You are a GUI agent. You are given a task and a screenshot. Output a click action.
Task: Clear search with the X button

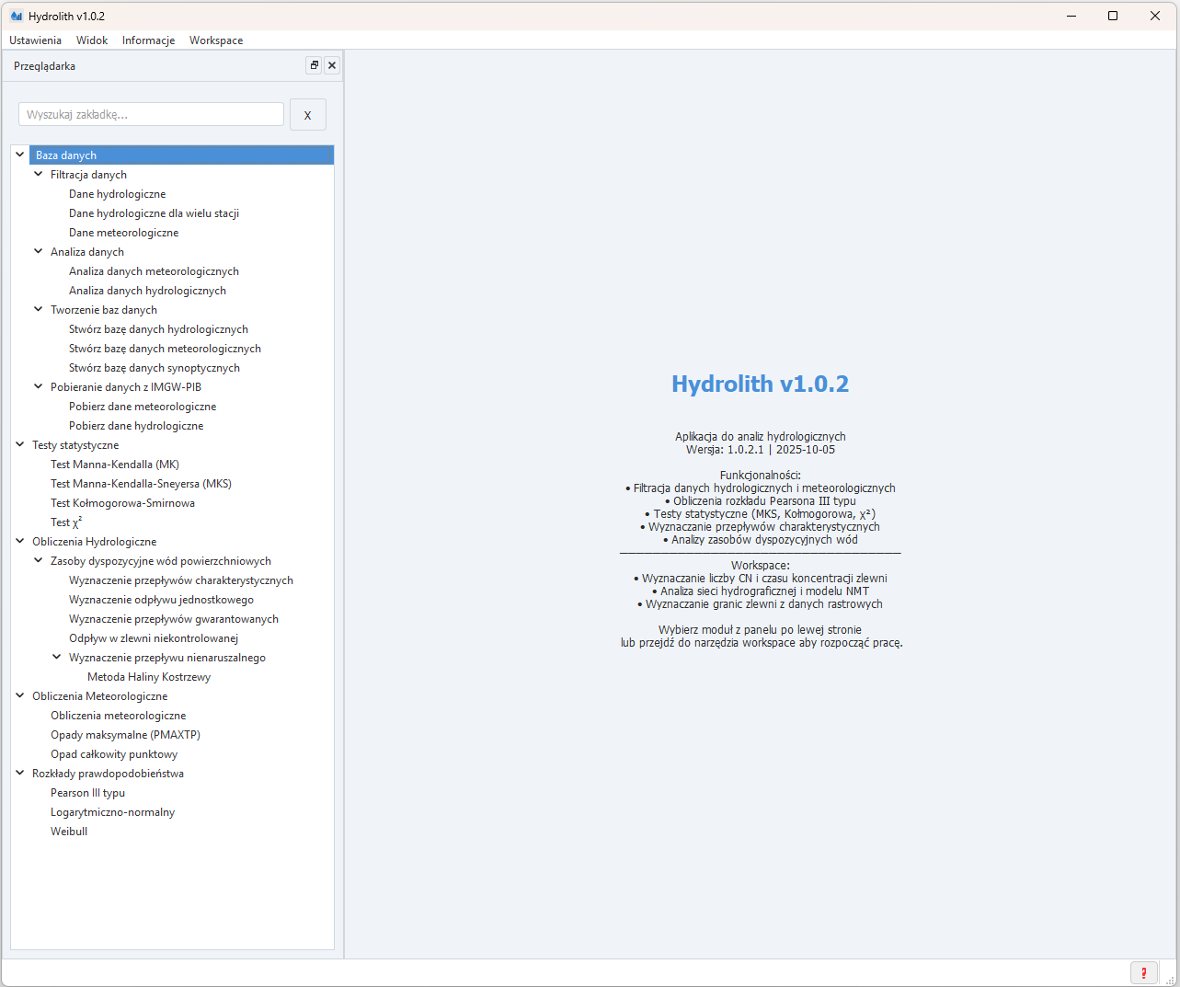[308, 115]
